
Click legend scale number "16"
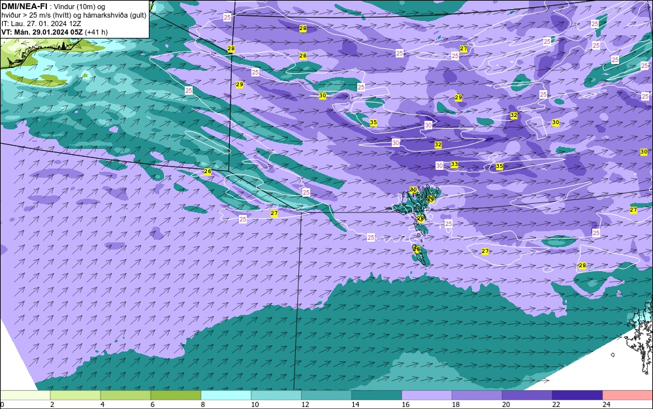click(406, 404)
